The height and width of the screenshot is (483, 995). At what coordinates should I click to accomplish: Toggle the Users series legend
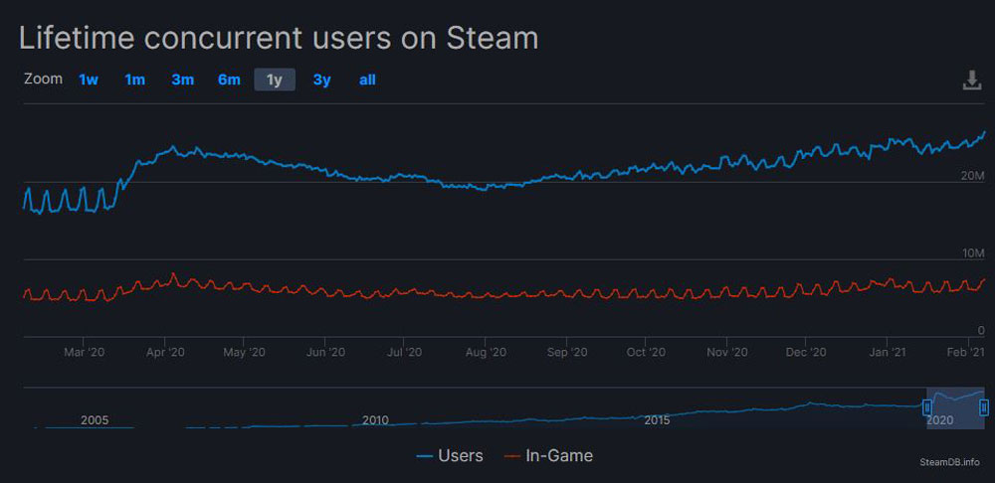450,456
